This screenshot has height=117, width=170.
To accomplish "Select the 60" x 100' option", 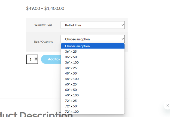I will pyautogui.click(x=93, y=95).
